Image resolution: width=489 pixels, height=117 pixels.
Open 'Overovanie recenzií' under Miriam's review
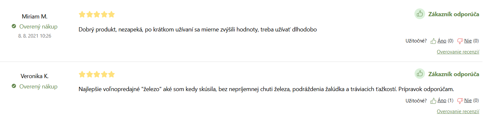(458, 52)
